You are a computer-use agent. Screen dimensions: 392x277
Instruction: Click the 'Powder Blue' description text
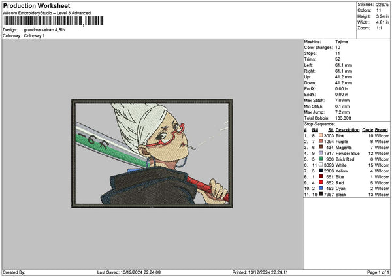tap(348, 154)
